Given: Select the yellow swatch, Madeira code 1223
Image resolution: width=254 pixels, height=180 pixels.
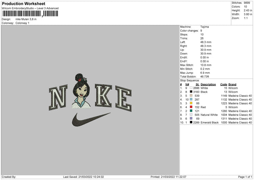Looking at the screenshot, I should pos(191,103).
